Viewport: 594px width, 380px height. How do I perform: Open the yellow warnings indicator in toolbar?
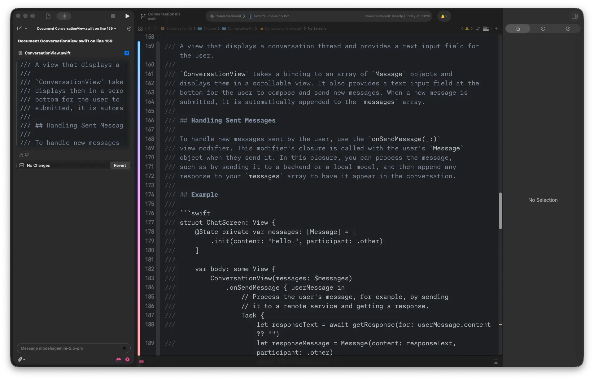(x=444, y=16)
